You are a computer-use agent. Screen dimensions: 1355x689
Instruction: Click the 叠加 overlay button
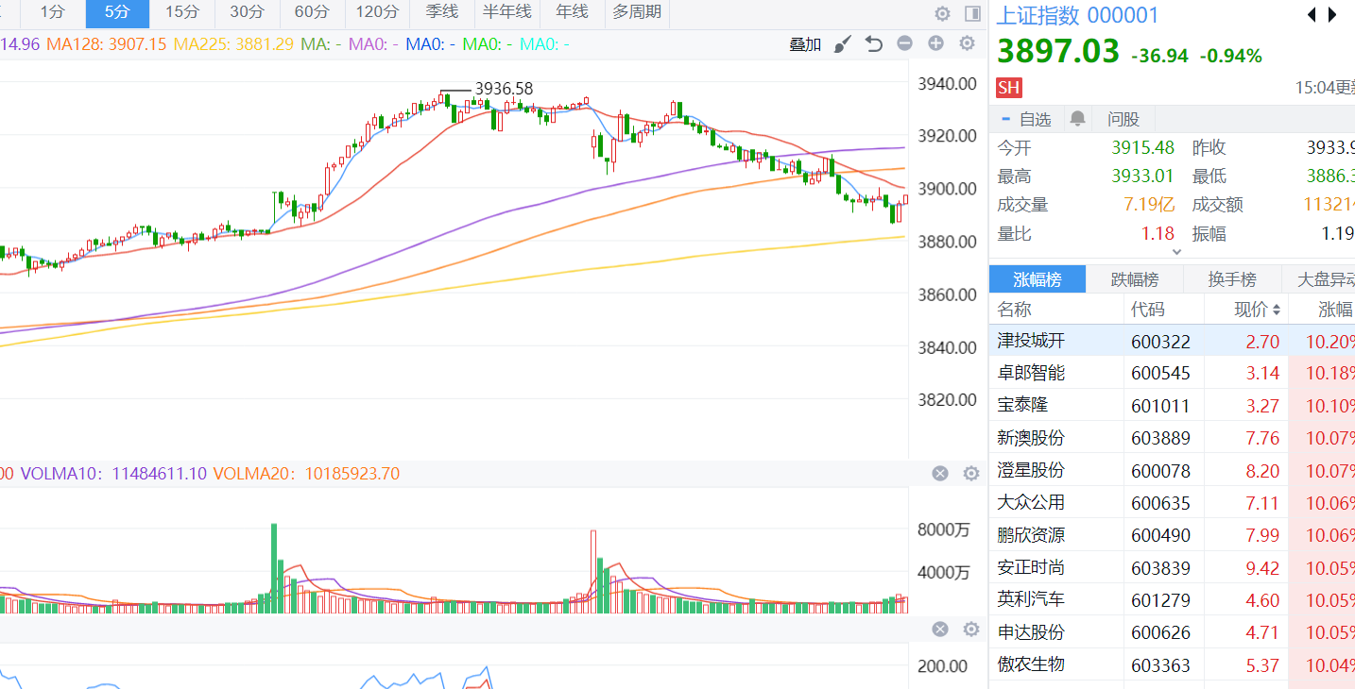(x=805, y=44)
